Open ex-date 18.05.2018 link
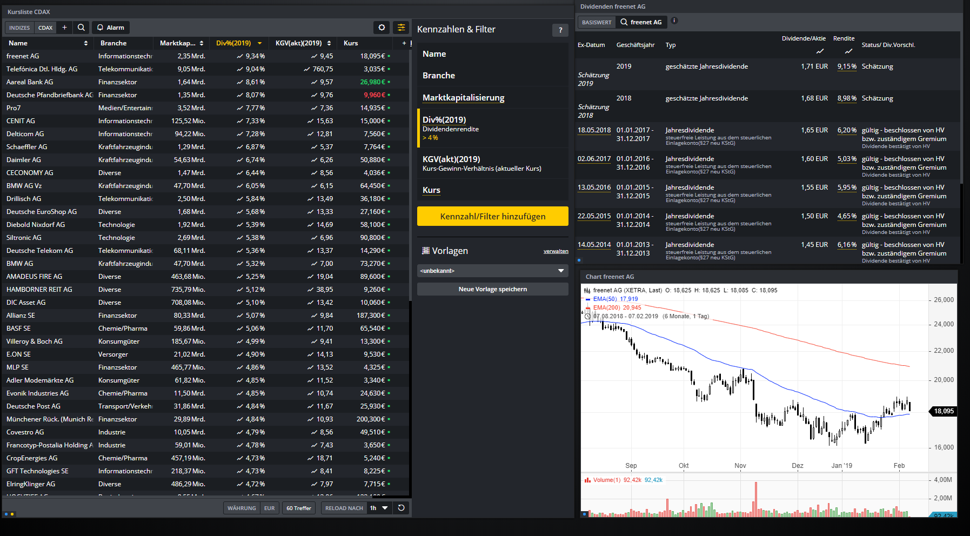This screenshot has width=970, height=536. (594, 130)
